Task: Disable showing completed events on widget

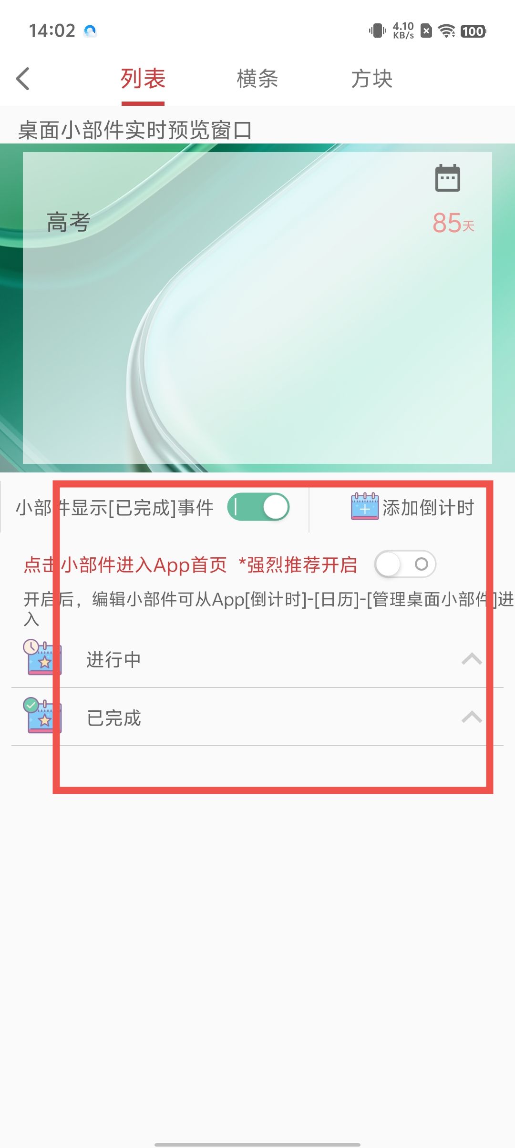Action: tap(259, 507)
